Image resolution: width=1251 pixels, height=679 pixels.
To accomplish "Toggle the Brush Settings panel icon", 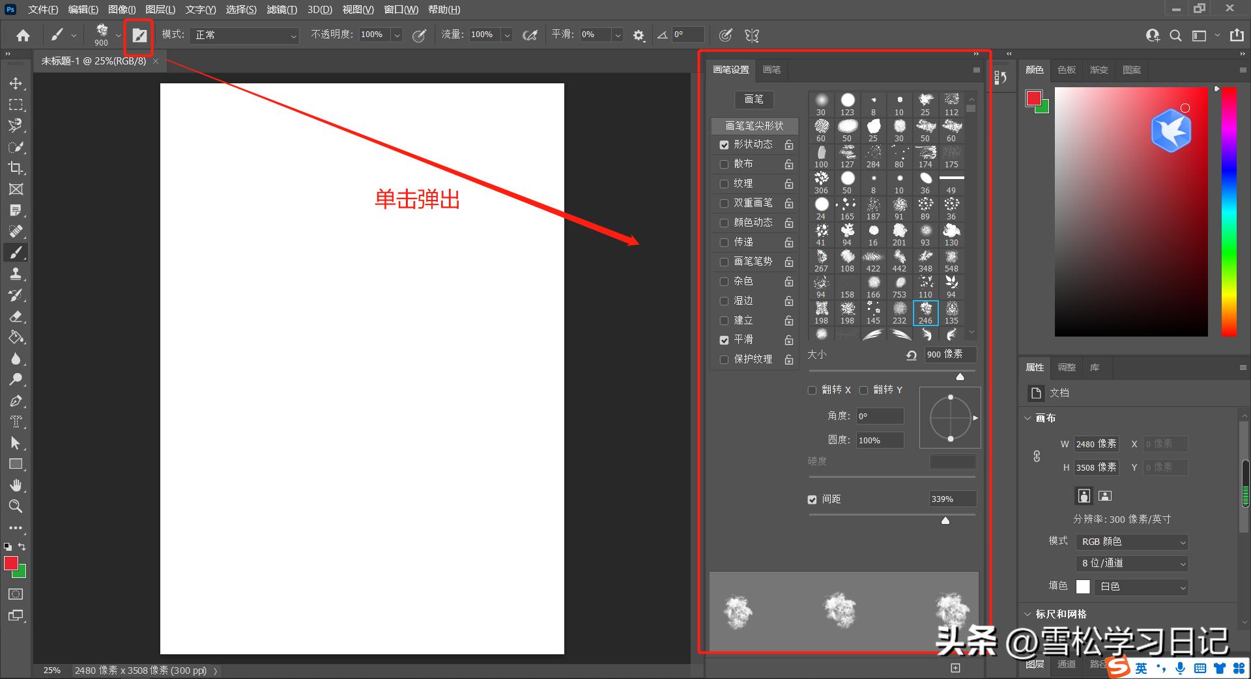I will [139, 35].
